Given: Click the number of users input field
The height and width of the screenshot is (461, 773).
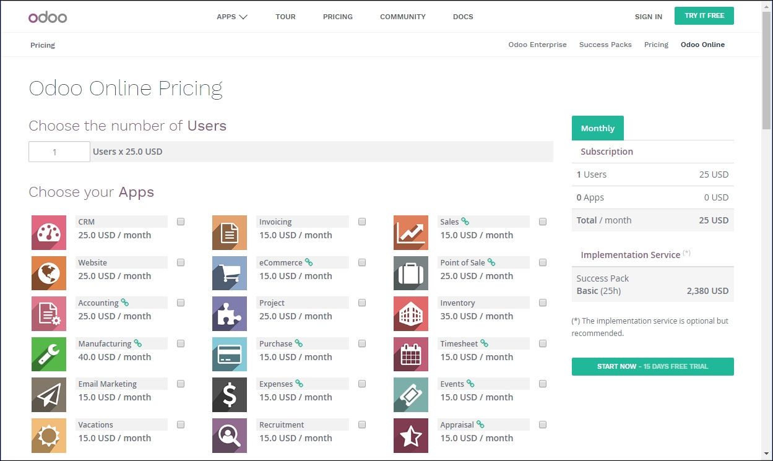Looking at the screenshot, I should click(x=59, y=152).
